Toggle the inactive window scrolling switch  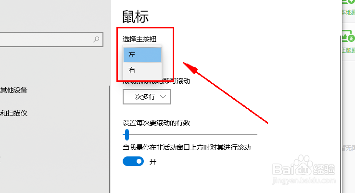click(x=133, y=161)
